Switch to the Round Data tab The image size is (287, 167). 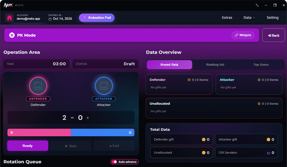coord(169,64)
